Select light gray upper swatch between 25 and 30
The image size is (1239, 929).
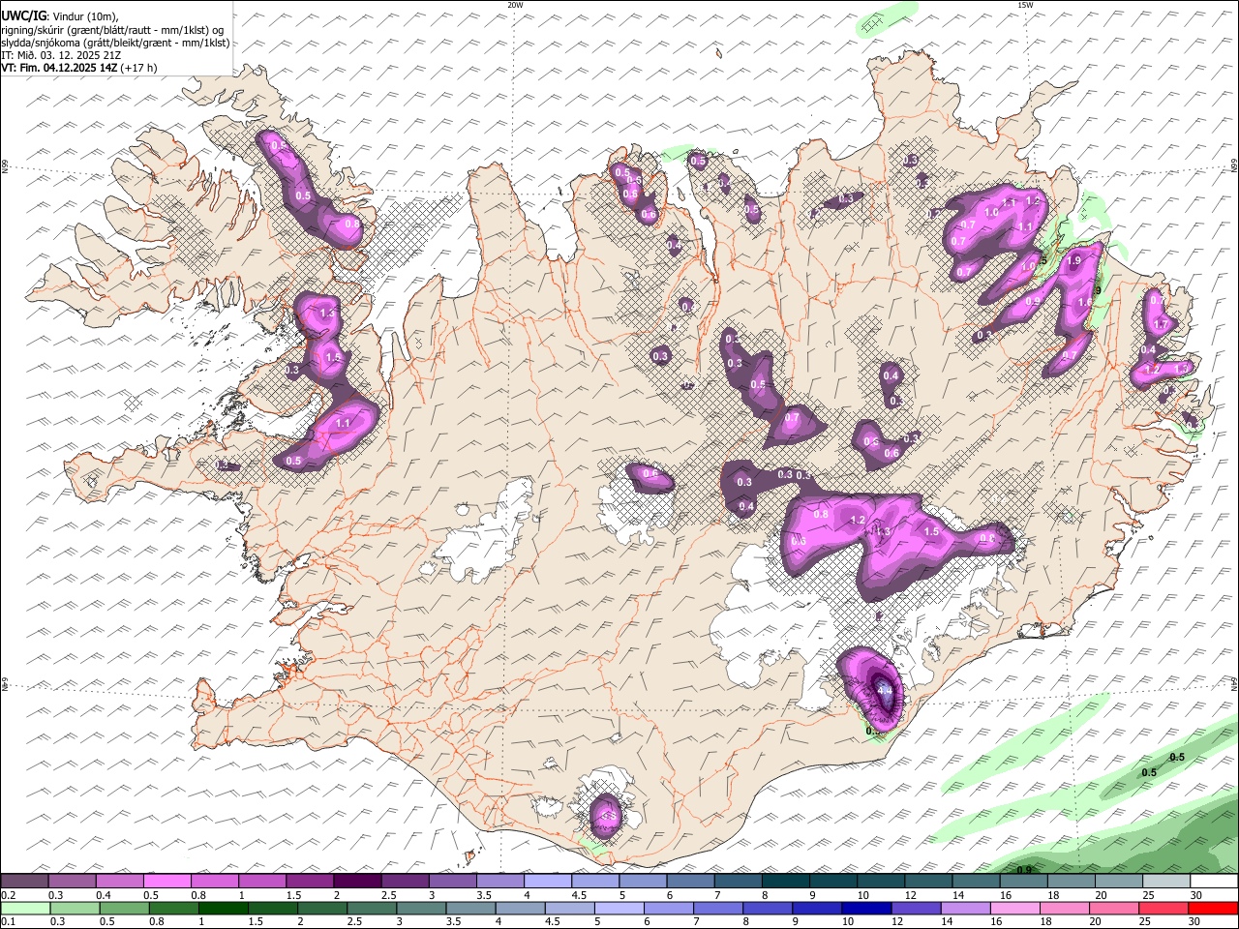click(1167, 882)
